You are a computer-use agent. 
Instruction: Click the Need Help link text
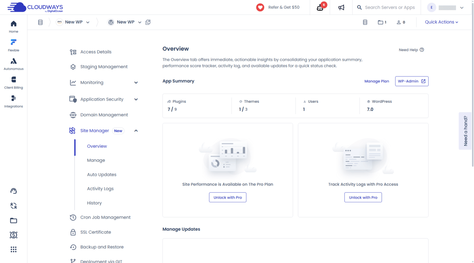point(408,50)
